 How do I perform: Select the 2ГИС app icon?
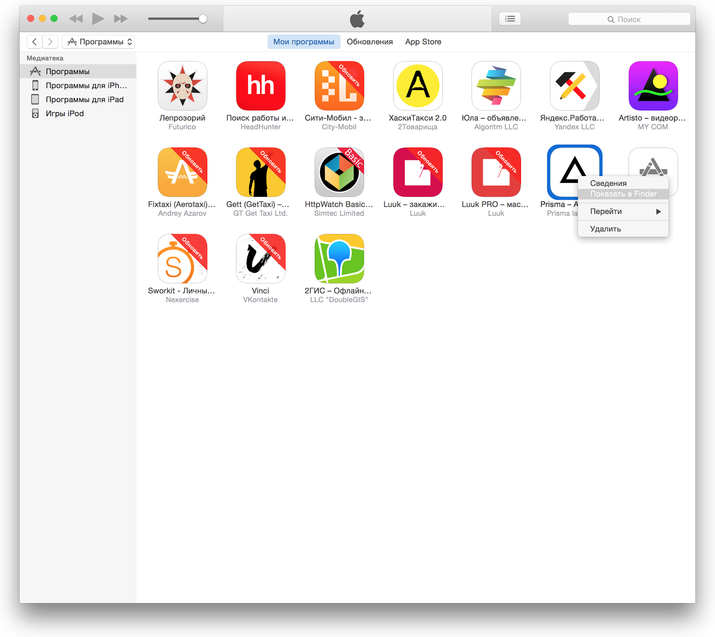tap(339, 258)
